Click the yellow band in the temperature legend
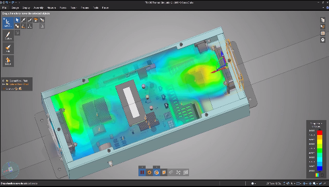The image size is (329, 187). 320,142
